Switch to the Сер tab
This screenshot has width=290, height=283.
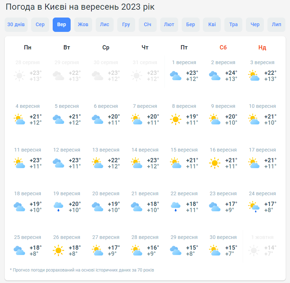(x=40, y=25)
